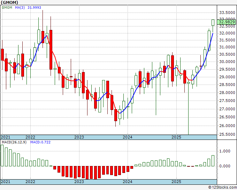Click 2023 on the MACD timeline
Viewport: 237px width, 190px height.
(x=79, y=182)
